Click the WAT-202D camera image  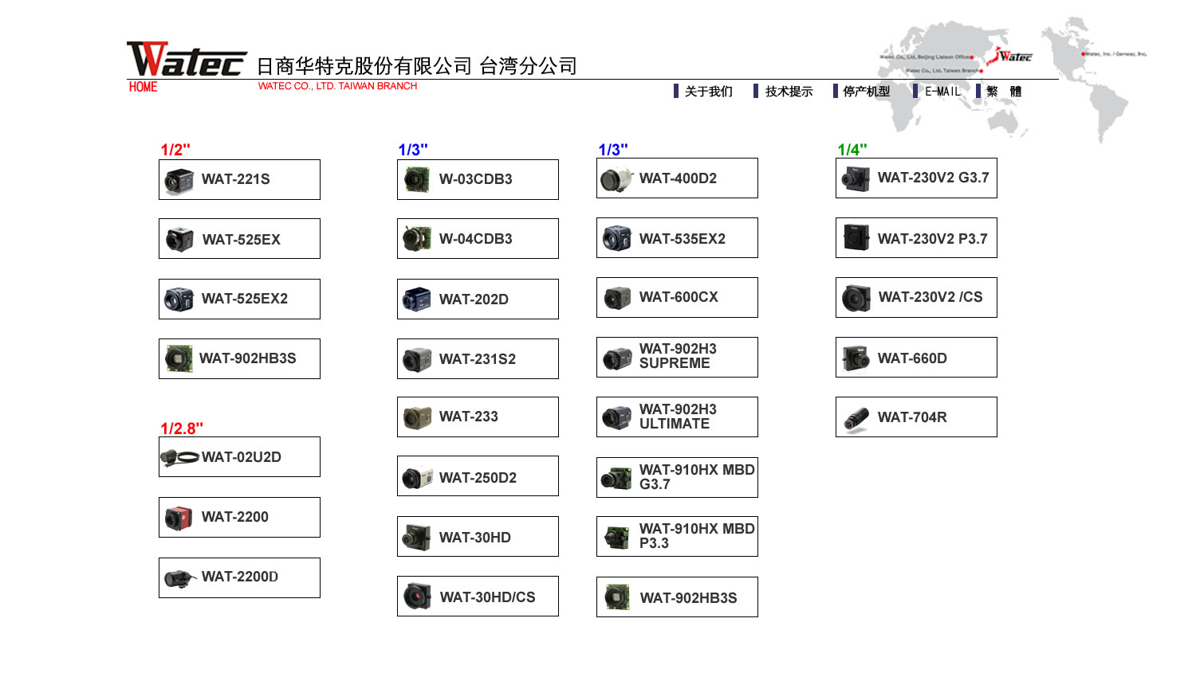pyautogui.click(x=417, y=299)
